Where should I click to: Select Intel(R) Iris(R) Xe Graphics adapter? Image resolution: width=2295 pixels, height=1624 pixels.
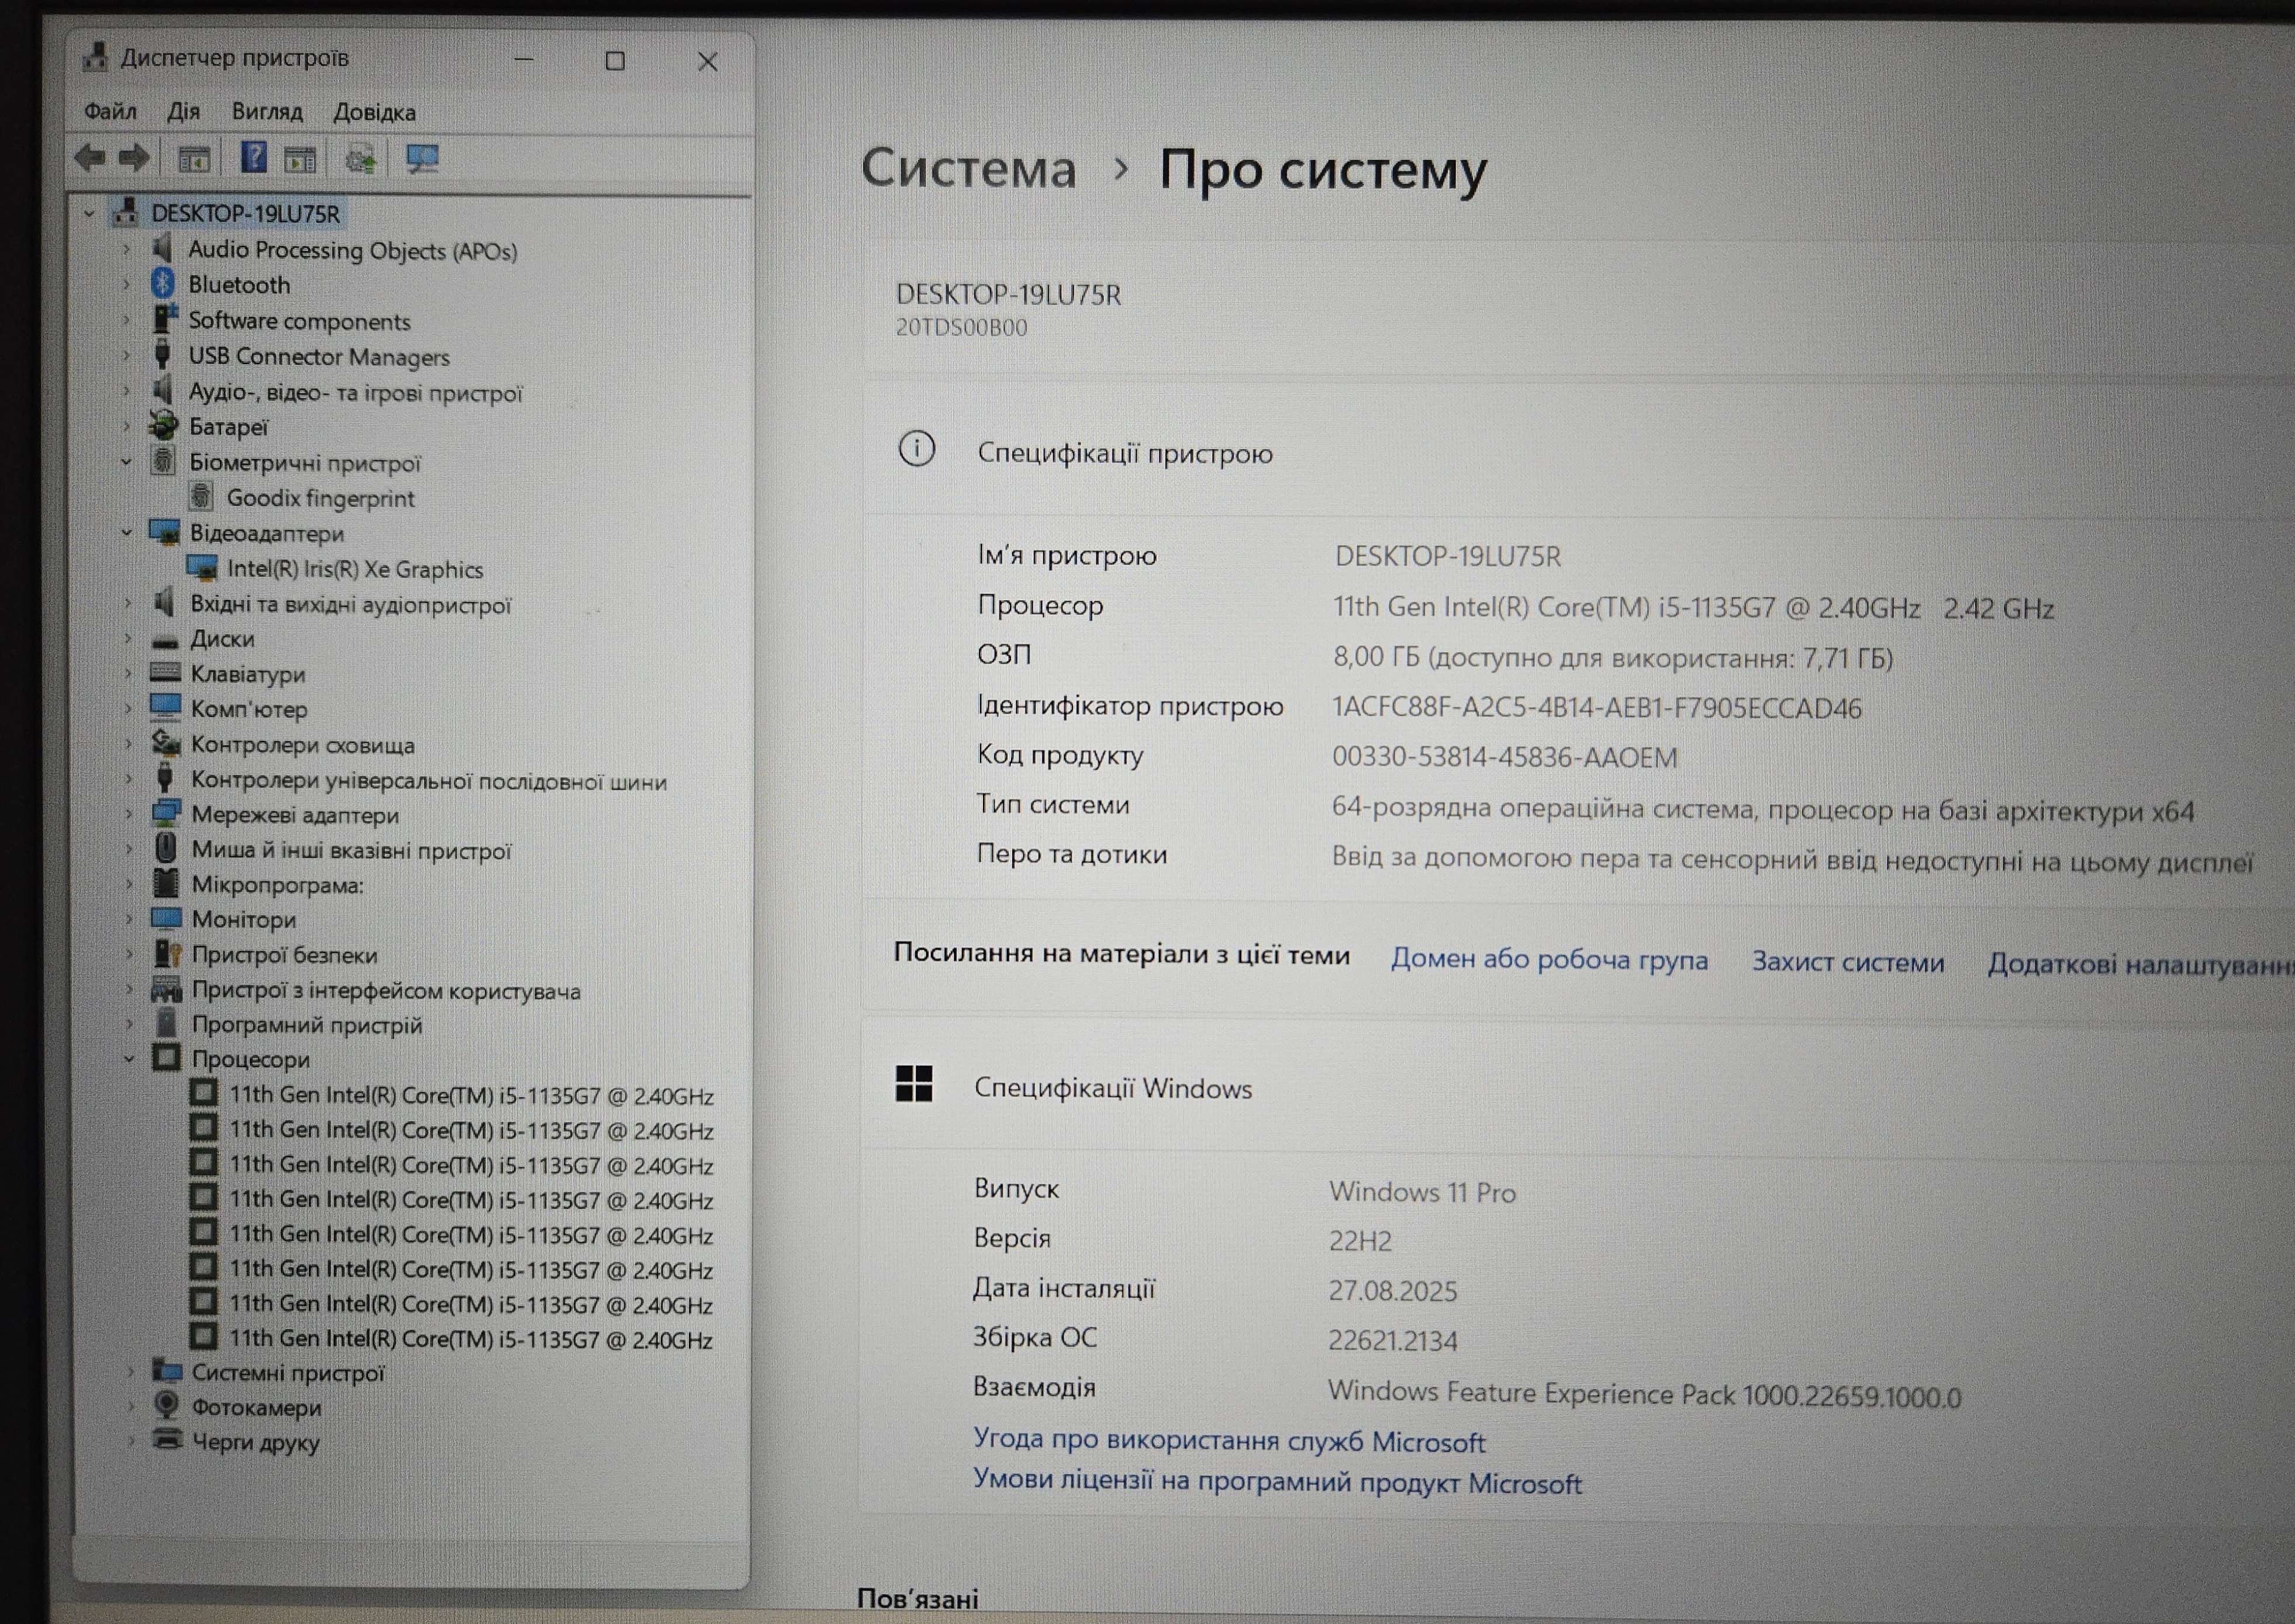tap(354, 569)
